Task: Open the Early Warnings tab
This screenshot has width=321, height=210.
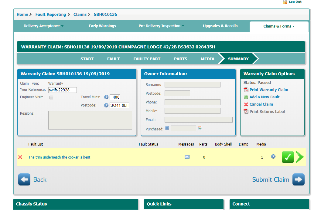Action: point(102,26)
